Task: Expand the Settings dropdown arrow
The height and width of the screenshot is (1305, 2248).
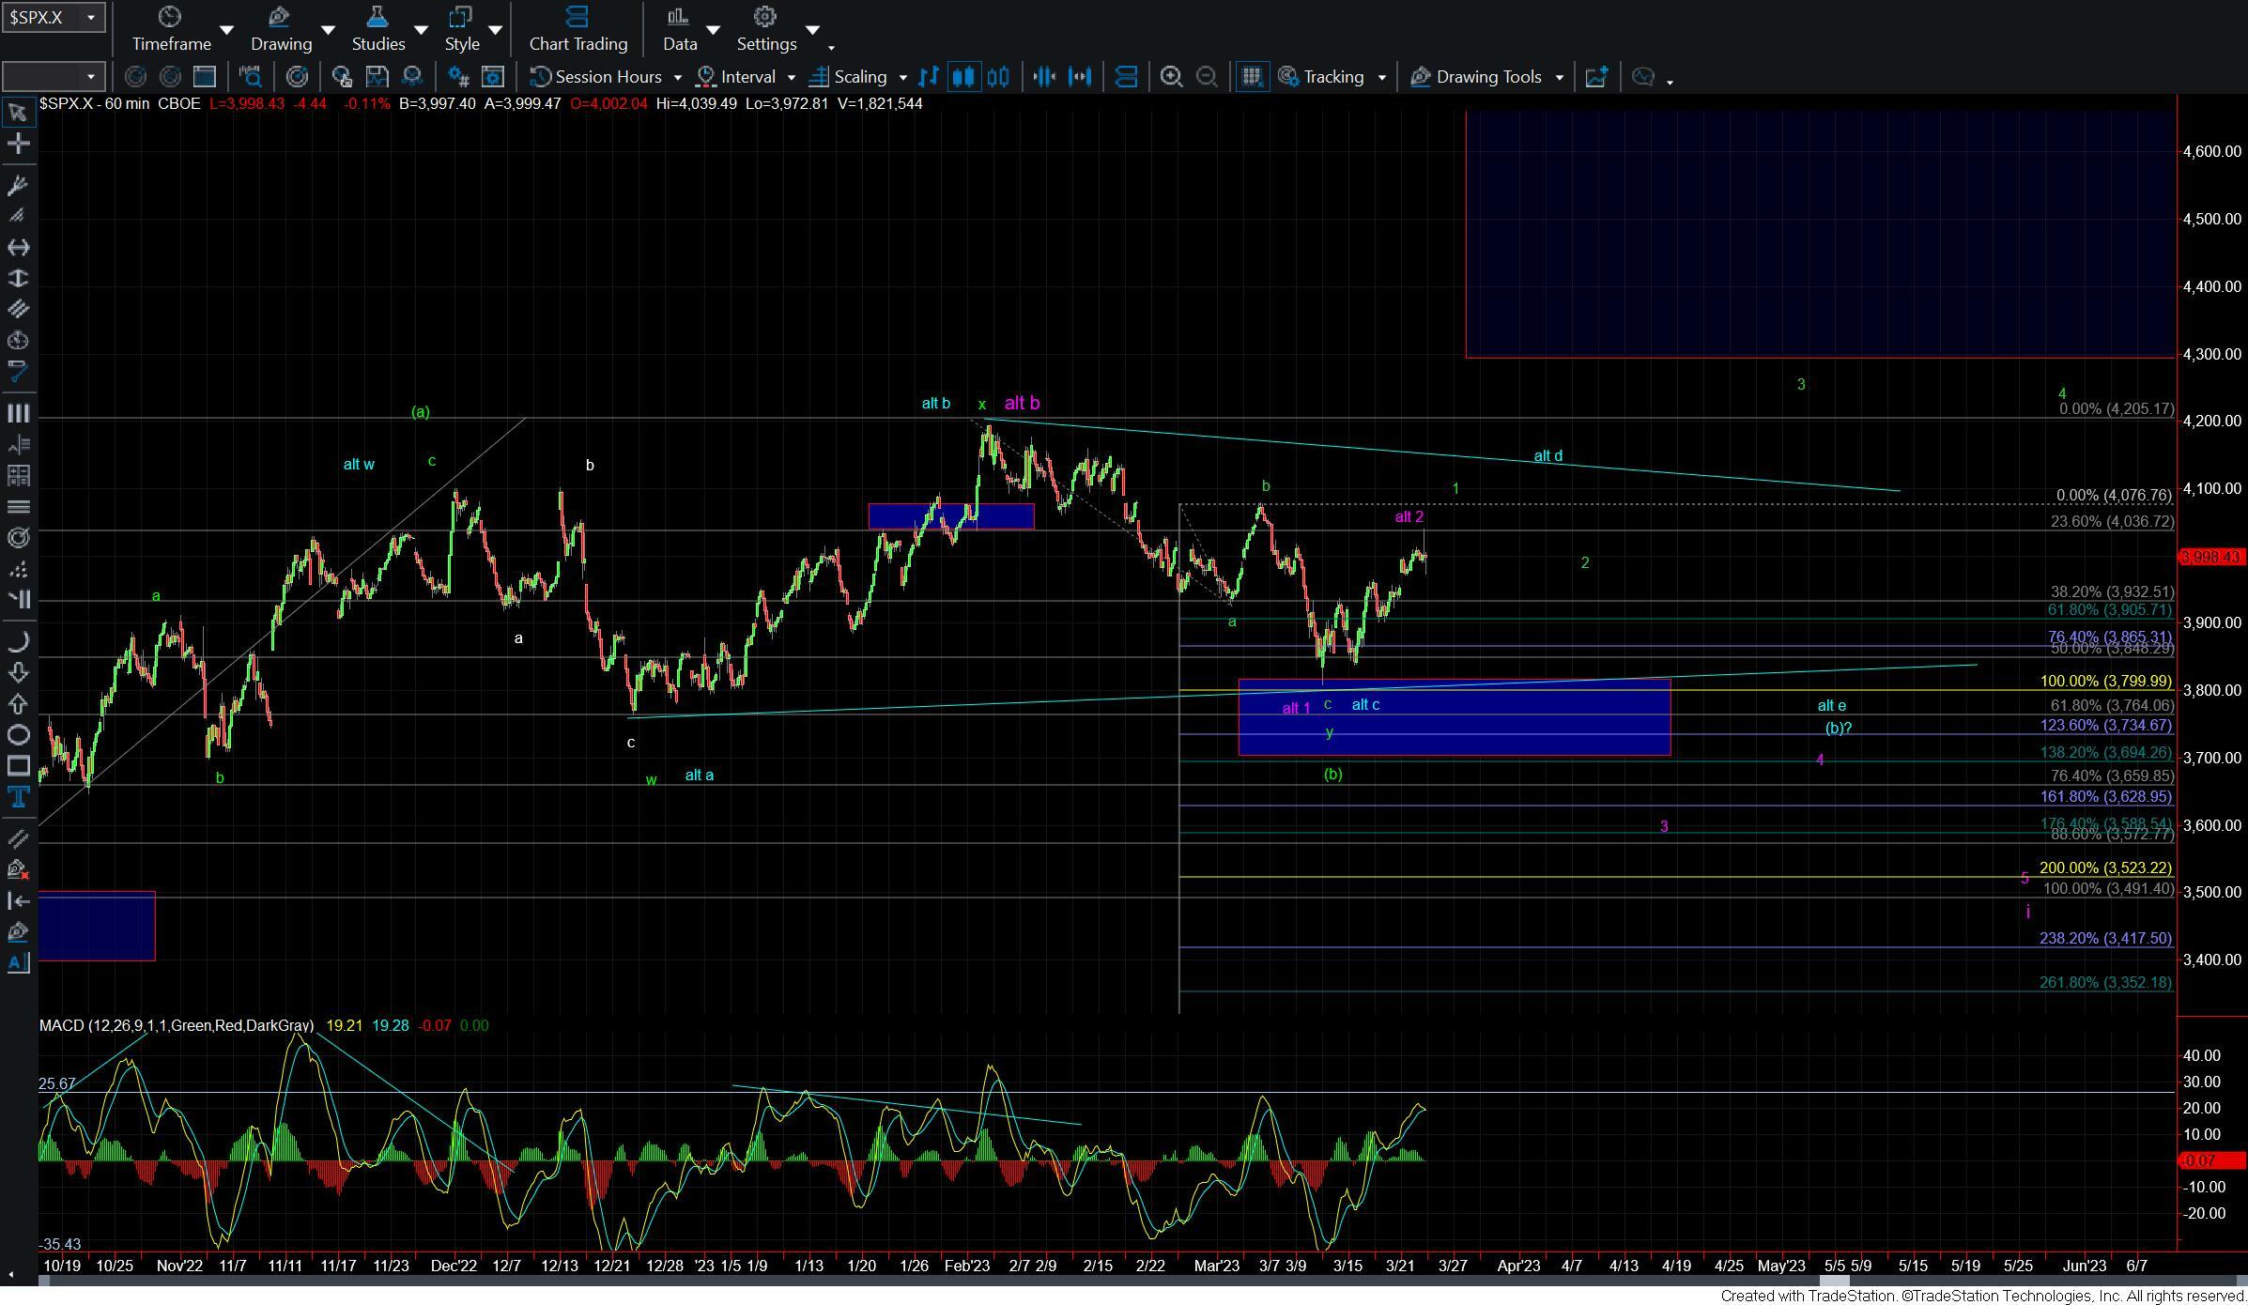Action: click(x=812, y=30)
